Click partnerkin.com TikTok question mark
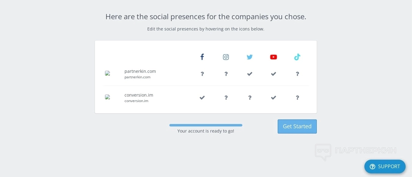The image size is (412, 177). coord(297,74)
